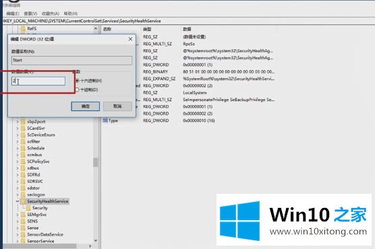Expand the sbp2port tree node
Screen dimensions: 375x249
[x=18, y=122]
